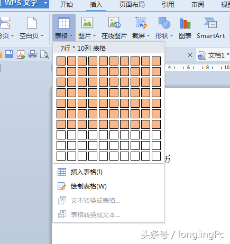Expand the 表格 dropdown arrow
The height and width of the screenshot is (244, 230).
[x=71, y=36]
